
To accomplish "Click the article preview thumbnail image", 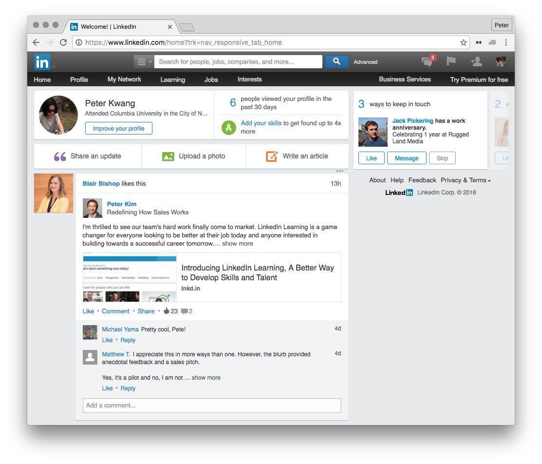I will (x=130, y=277).
